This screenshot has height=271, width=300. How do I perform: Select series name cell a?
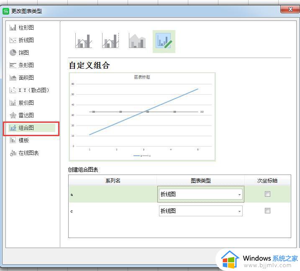point(113,194)
